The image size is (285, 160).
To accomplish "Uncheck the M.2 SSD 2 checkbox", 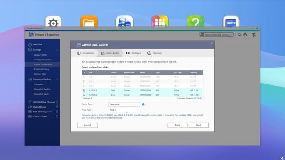I will (84, 95).
